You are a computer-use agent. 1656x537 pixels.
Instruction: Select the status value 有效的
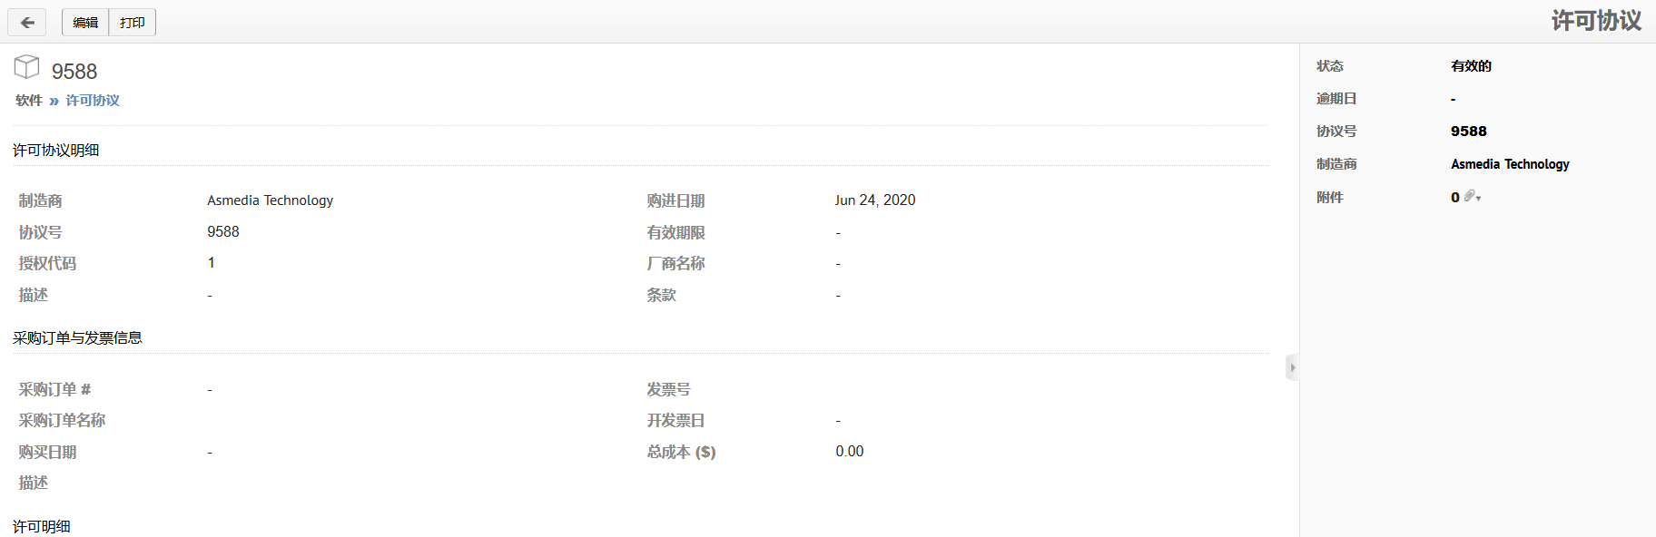tap(1471, 66)
